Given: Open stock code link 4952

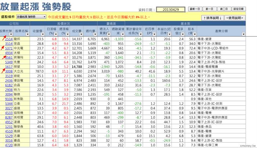Looking at the screenshot, I should pos(9,122).
